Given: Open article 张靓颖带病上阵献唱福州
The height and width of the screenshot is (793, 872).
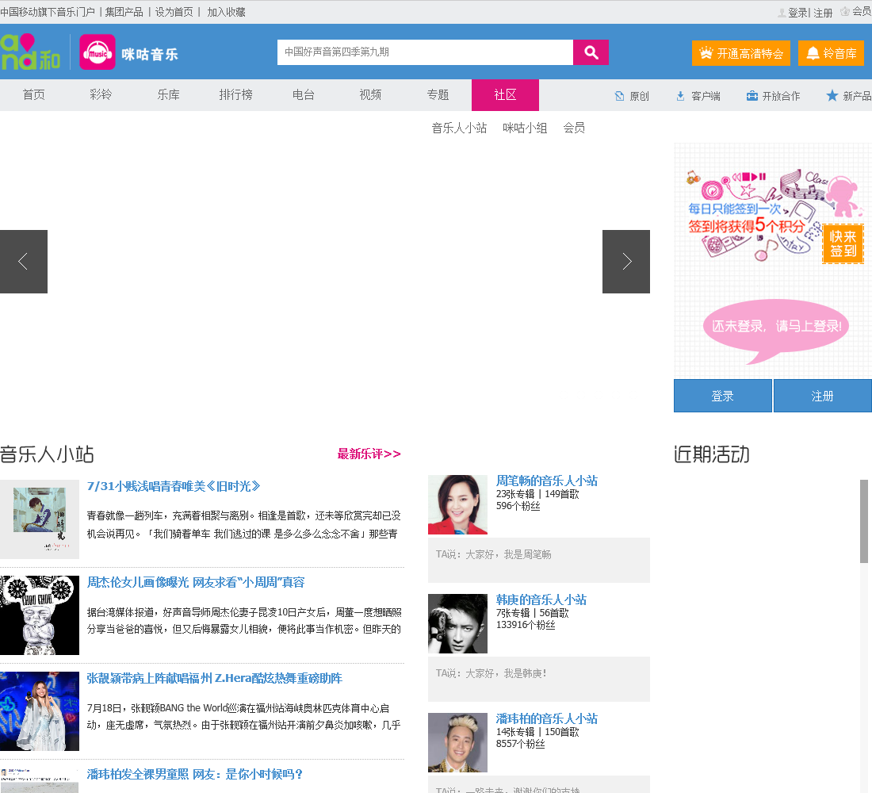Looking at the screenshot, I should pos(214,678).
